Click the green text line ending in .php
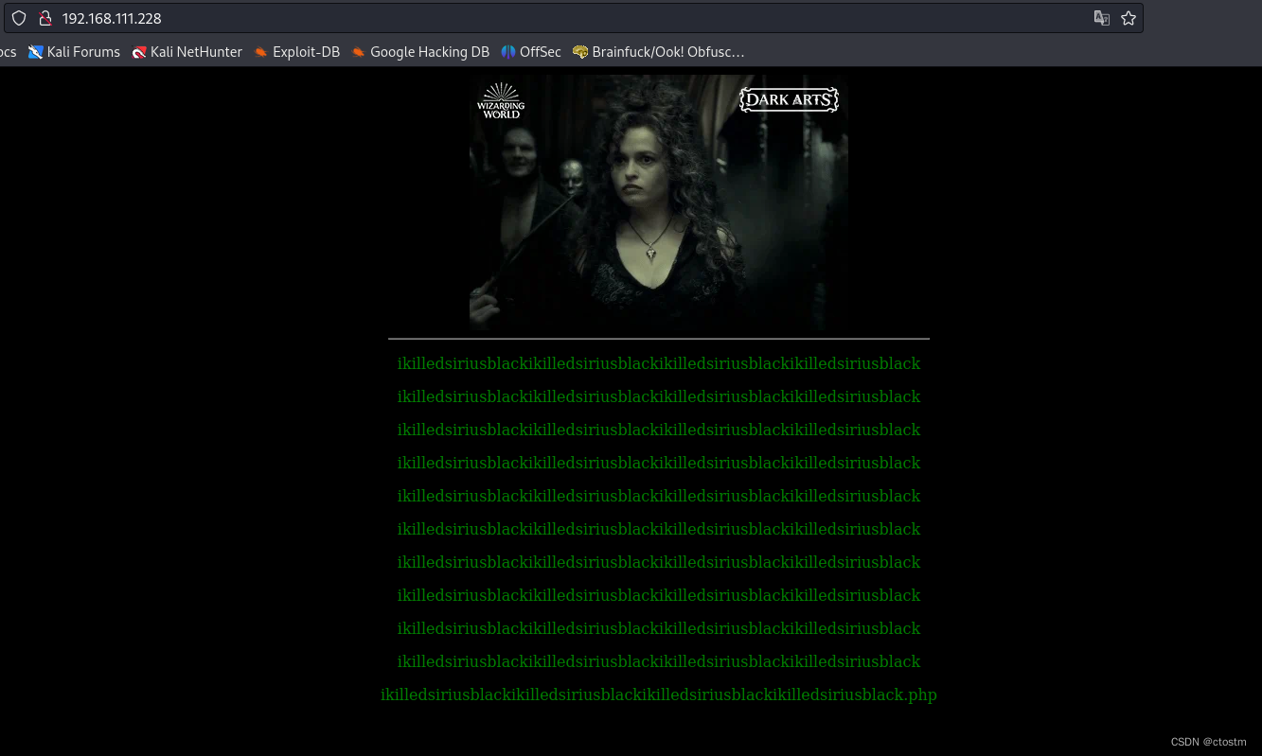Image resolution: width=1262 pixels, height=756 pixels. [659, 694]
